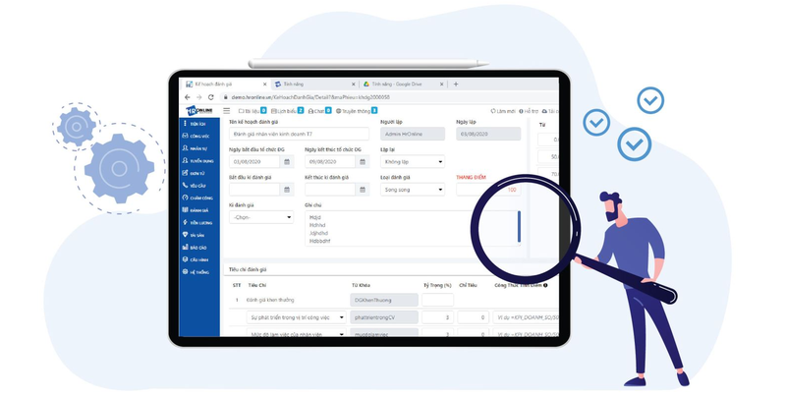The height and width of the screenshot is (397, 786).
Task: Open the Tuyển dụng sidebar item
Action: click(198, 161)
